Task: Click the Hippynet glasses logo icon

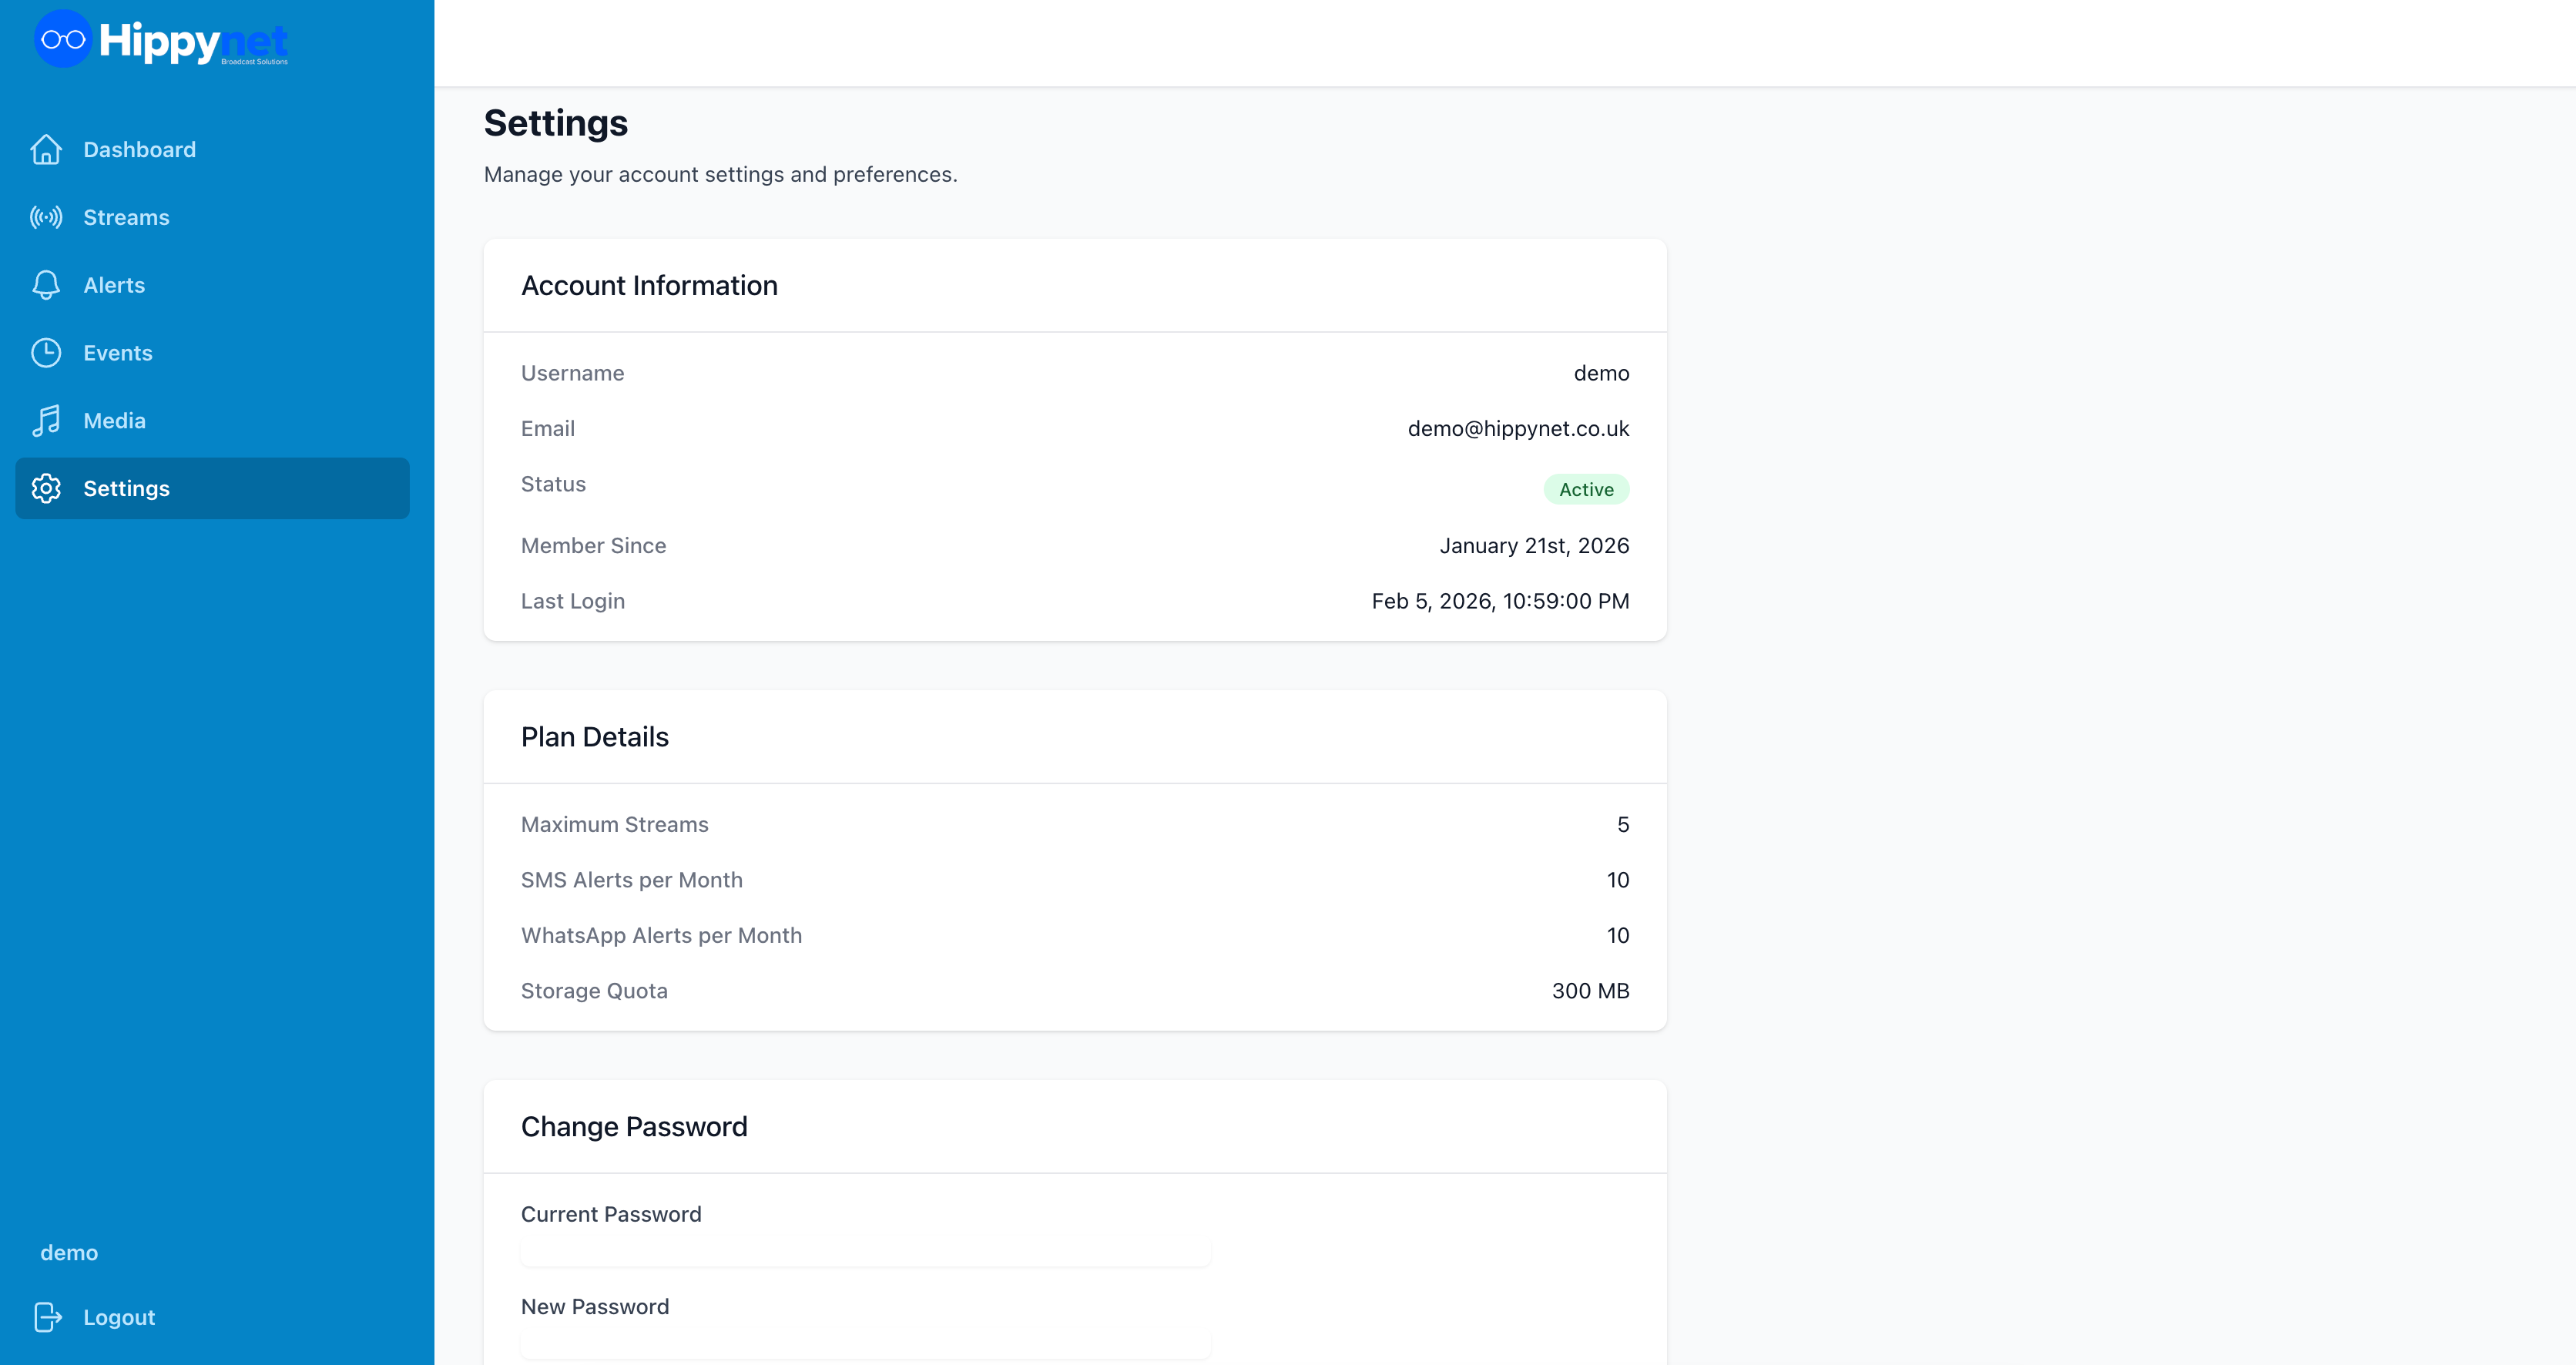Action: point(63,40)
